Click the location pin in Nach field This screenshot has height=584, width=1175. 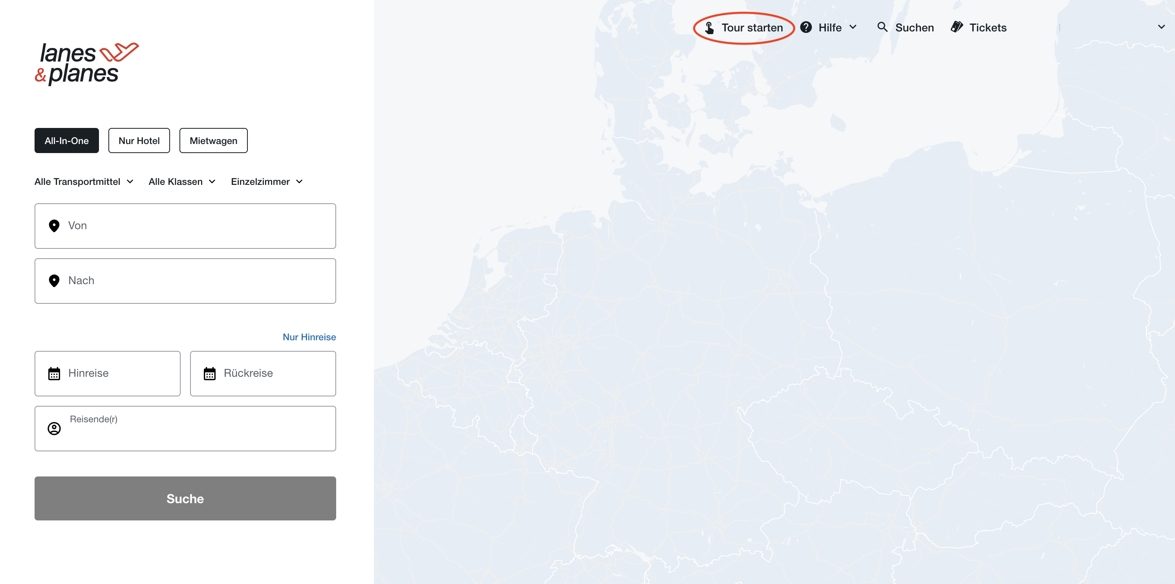[54, 281]
